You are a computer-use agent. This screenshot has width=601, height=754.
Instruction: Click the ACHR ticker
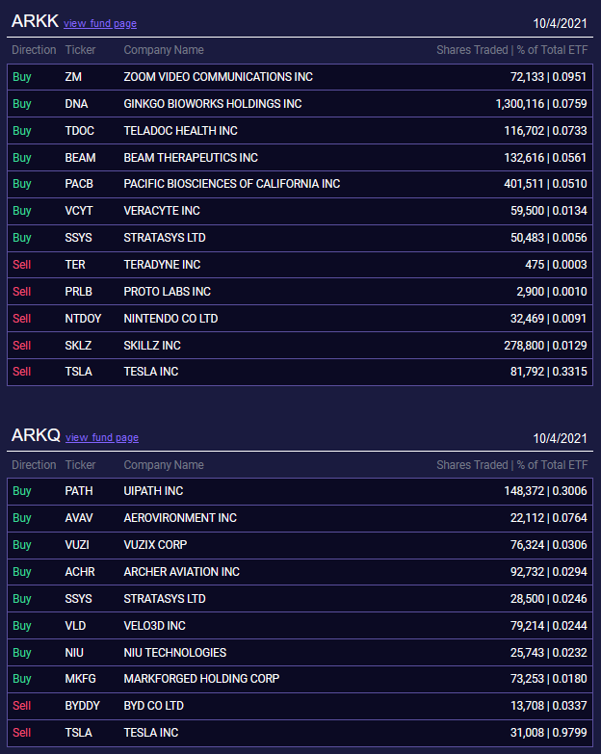tap(80, 571)
